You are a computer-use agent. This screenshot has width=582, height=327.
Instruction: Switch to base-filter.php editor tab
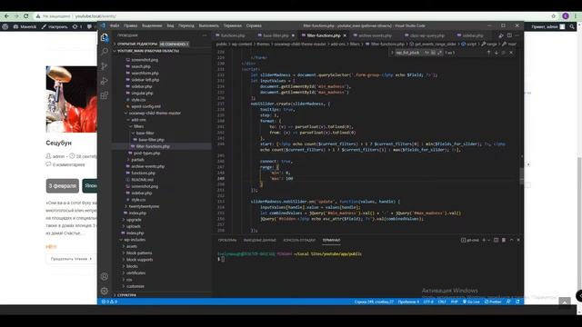[276, 35]
